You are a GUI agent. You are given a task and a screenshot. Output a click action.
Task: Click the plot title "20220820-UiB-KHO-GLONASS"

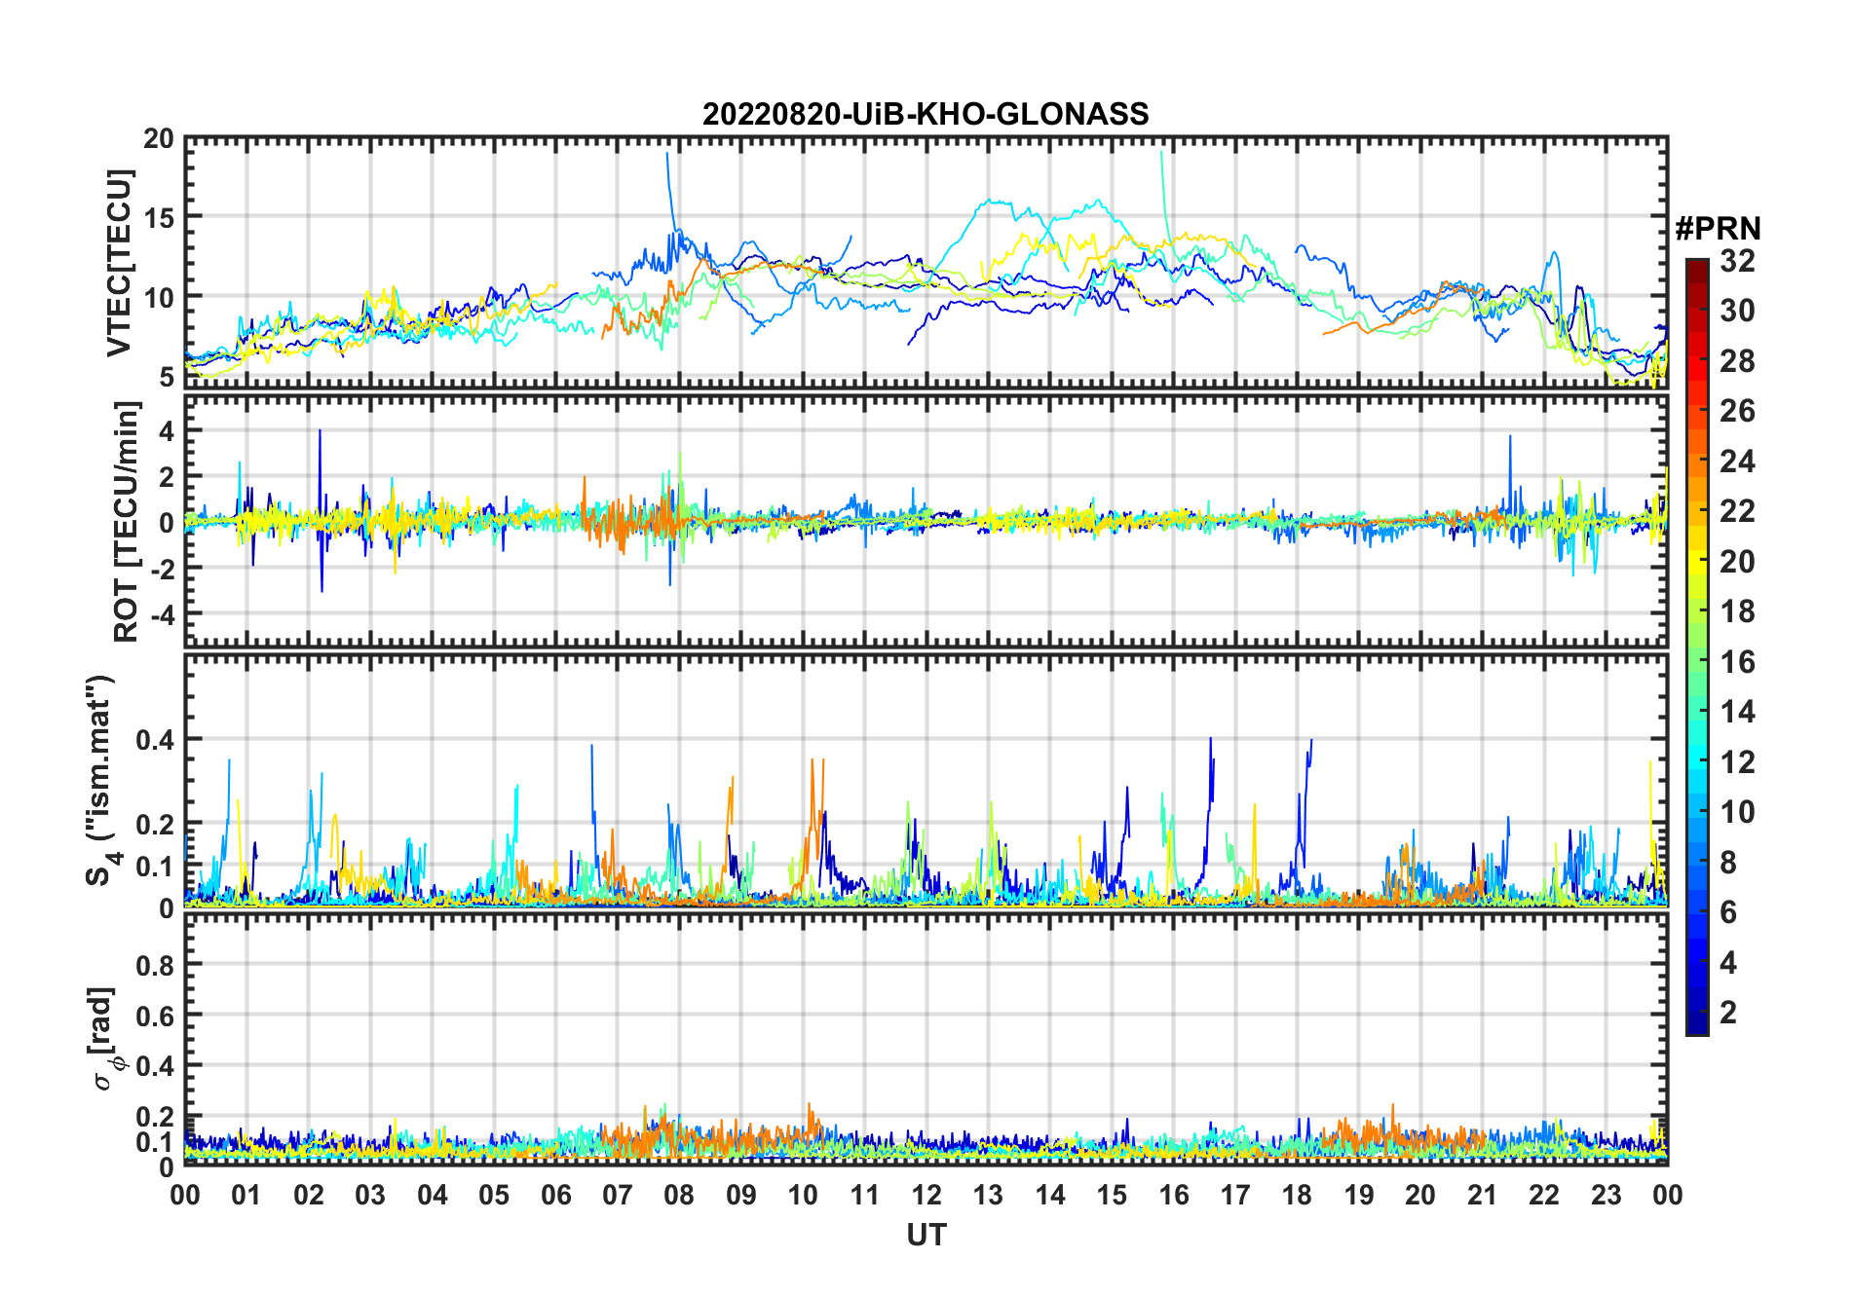pos(926,114)
